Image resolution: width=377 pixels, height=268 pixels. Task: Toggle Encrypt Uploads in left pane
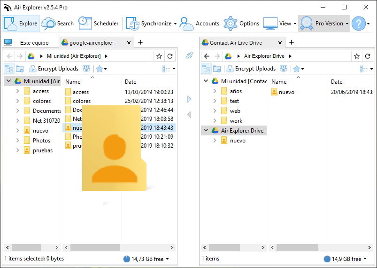point(54,69)
